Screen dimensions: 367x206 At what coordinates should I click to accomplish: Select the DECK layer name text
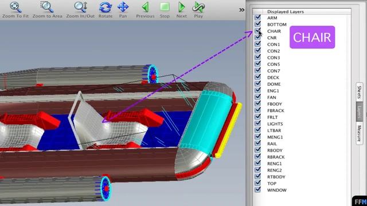[x=273, y=77]
